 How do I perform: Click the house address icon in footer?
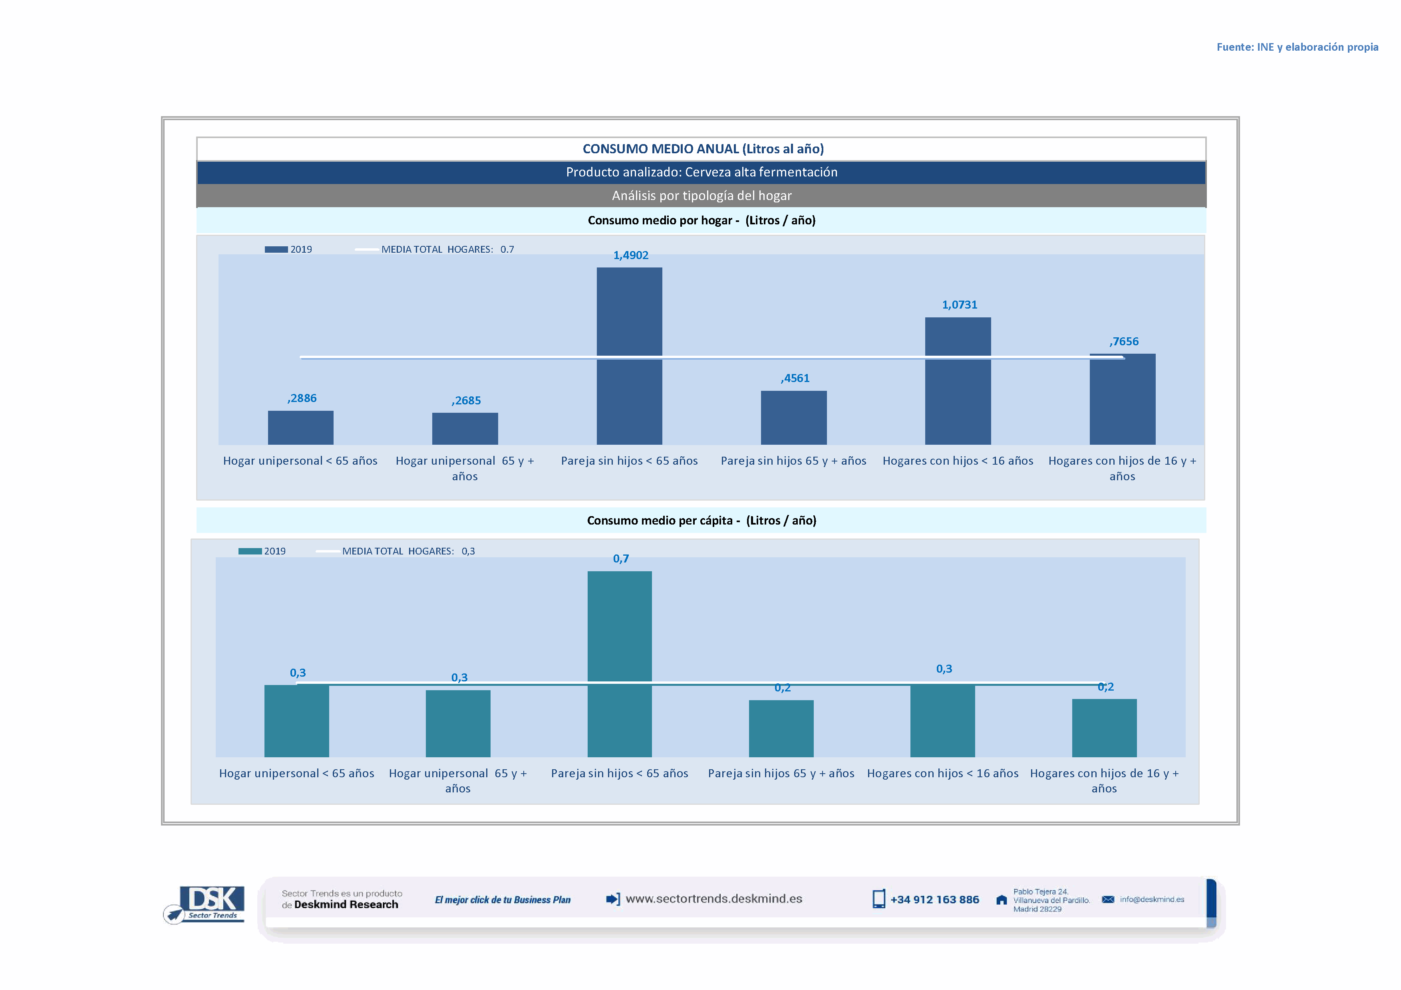pos(1001,900)
